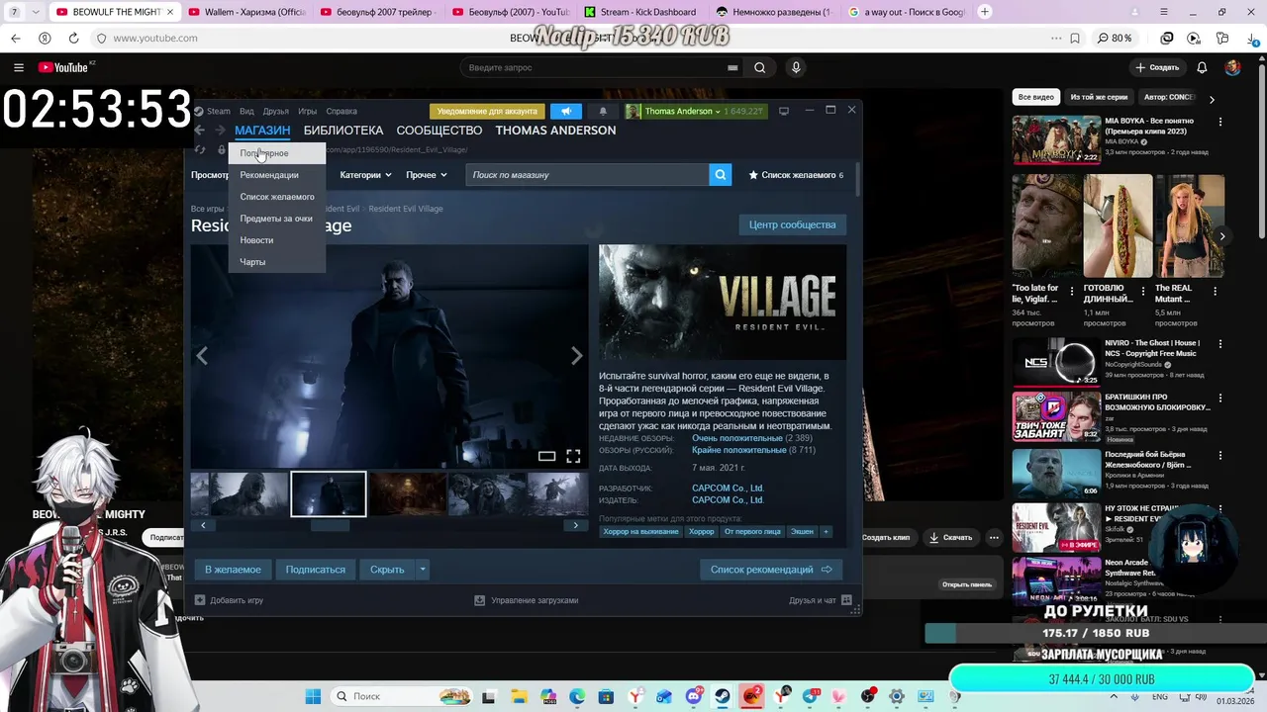
Task: Select Предметы за очки menu entry
Action: pos(276,219)
